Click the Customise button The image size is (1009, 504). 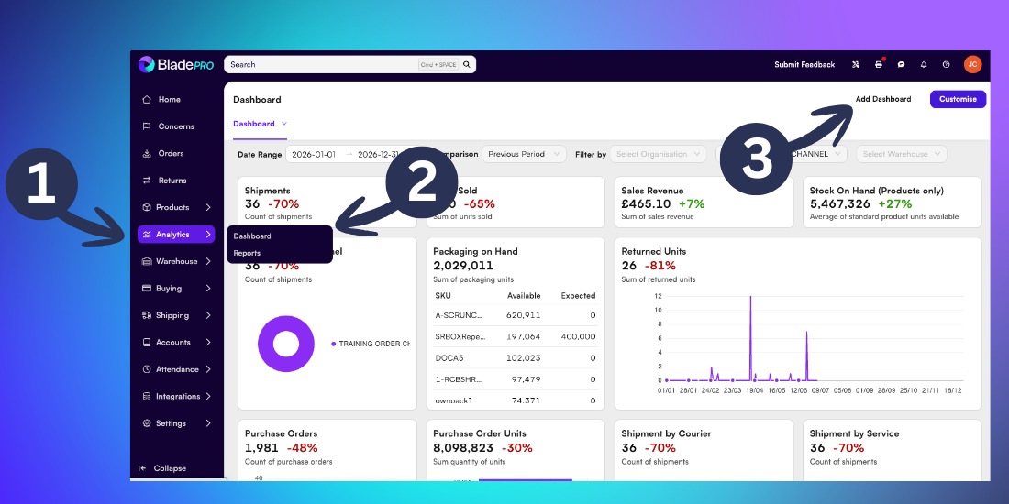pos(958,99)
